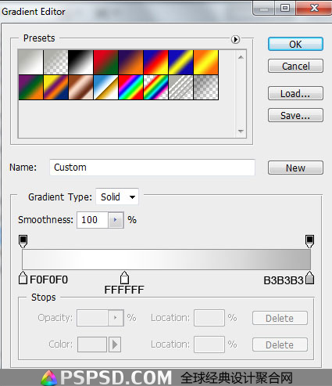Choose the rainbow spectrum gradient preset
The image size is (332, 386).
point(130,87)
